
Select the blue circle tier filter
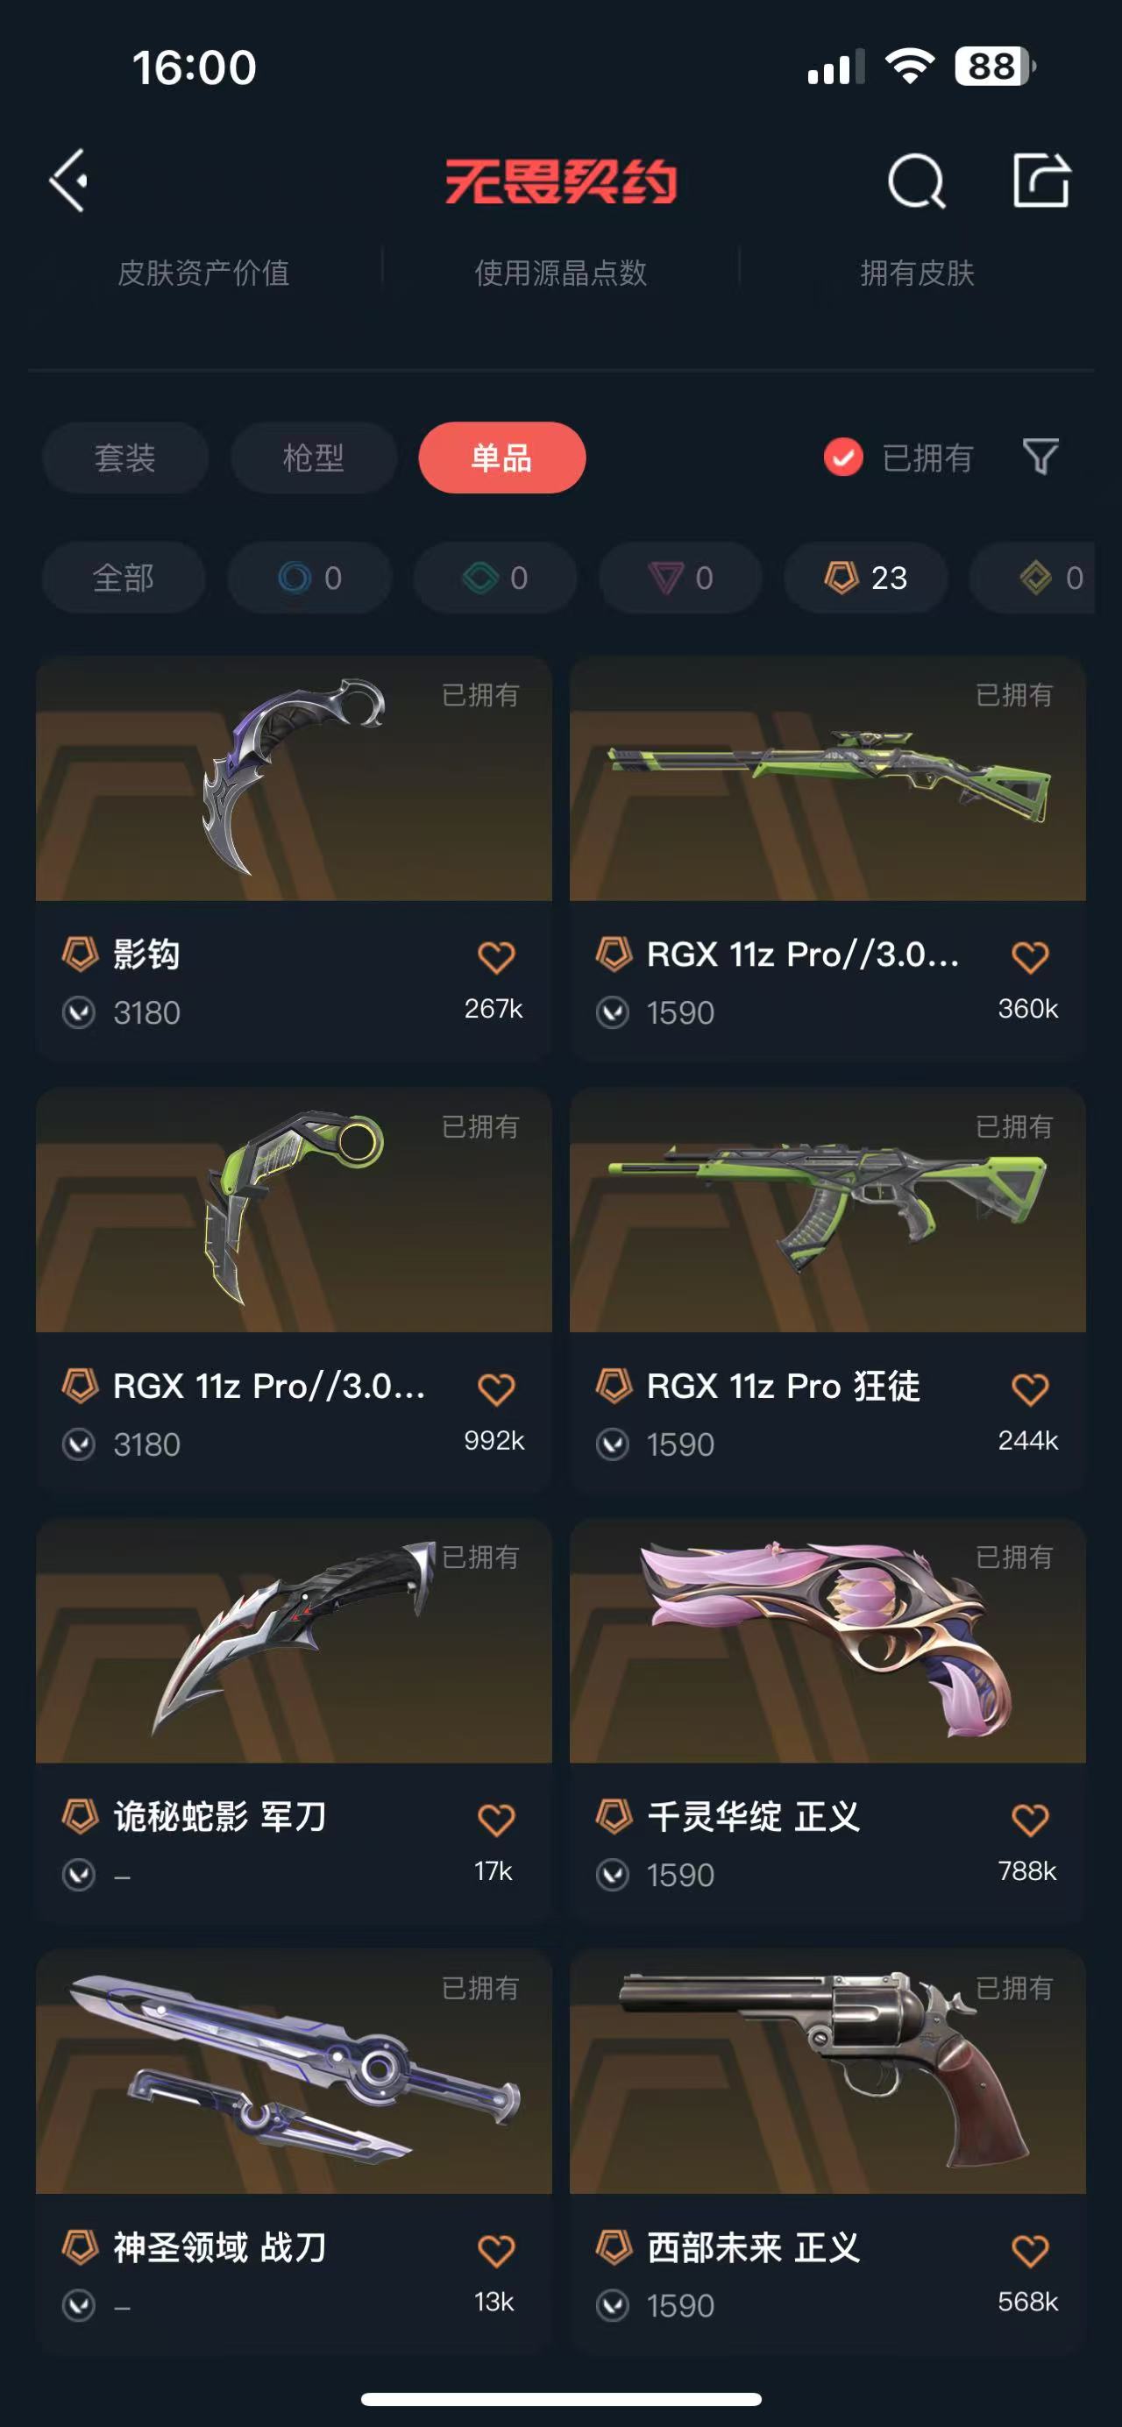pos(310,578)
